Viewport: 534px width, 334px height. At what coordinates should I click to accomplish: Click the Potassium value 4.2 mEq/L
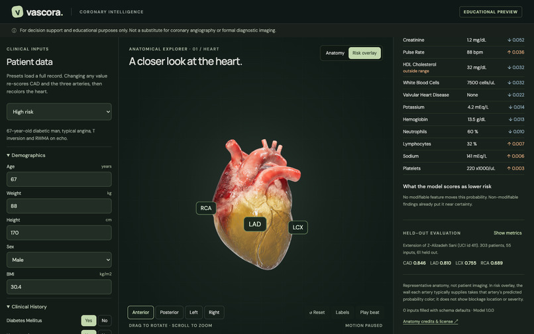pyautogui.click(x=478, y=107)
